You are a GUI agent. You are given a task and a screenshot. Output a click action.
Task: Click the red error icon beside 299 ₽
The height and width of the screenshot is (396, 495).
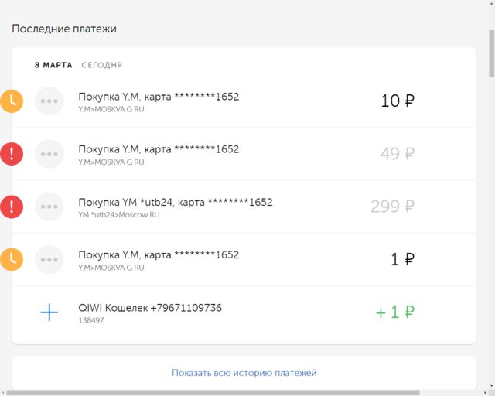click(12, 207)
